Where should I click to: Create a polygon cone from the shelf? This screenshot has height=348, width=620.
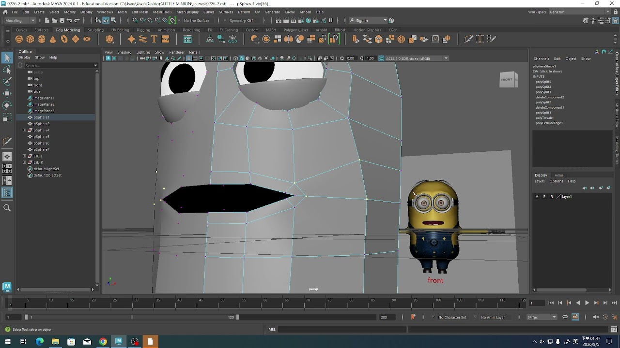(53, 39)
